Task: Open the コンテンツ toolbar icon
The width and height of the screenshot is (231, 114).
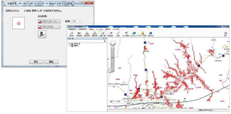Action: [134, 34]
